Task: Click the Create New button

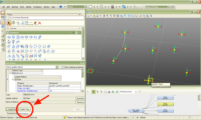Action: pos(12,109)
